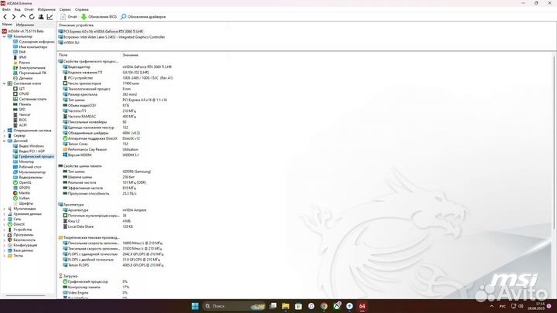Refresh the page with the circular arrow icon
This screenshot has height=313, width=557.
pos(32,17)
